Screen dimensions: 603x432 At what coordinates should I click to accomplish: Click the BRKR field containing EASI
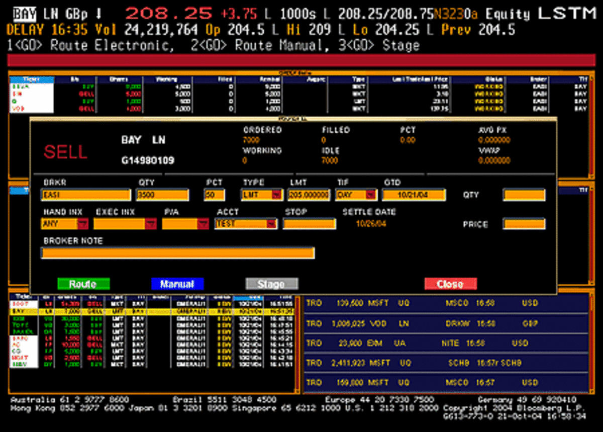[x=86, y=195]
